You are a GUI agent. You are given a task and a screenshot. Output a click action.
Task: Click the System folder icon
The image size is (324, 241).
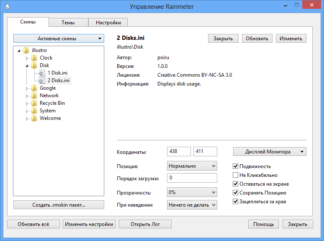click(34, 111)
